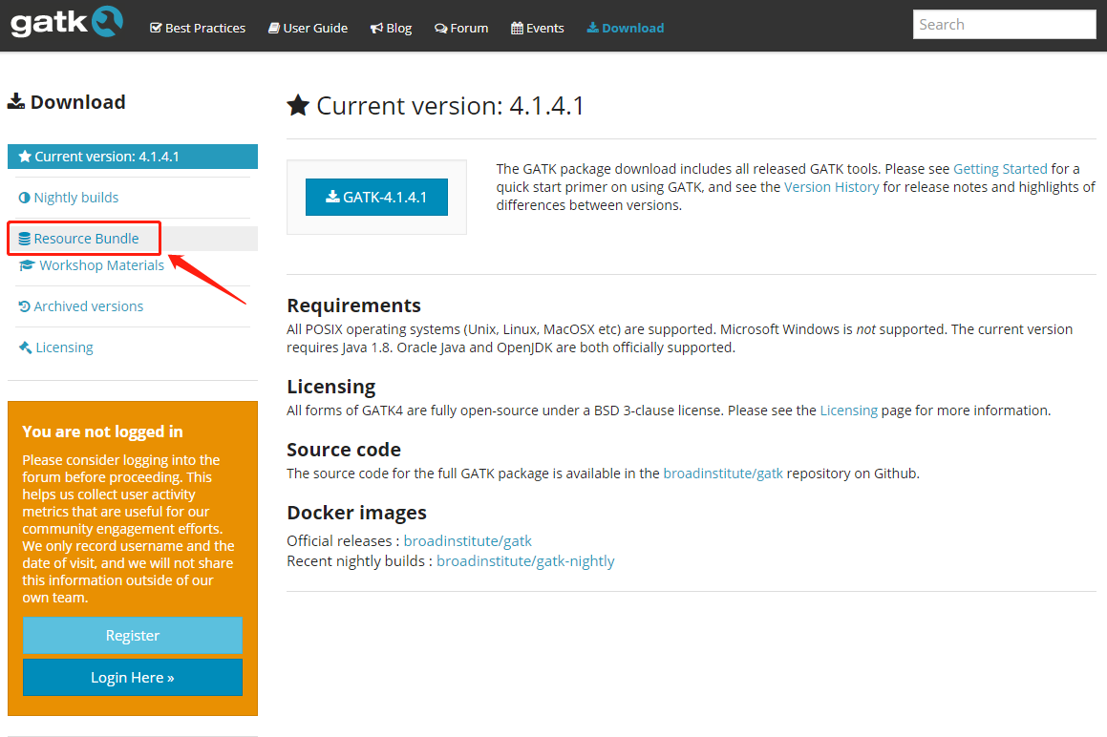Open Licensing link in Licensing paragraph
The image size is (1107, 737).
848,411
